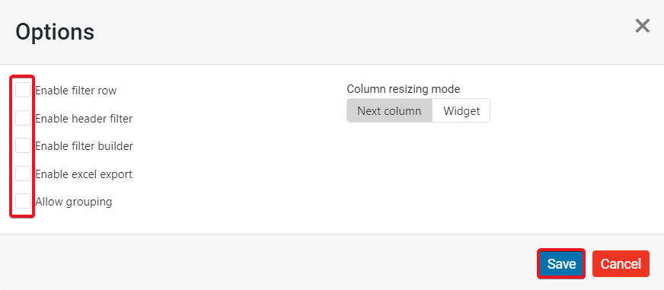Check the Allow grouping checkbox
Image resolution: width=664 pixels, height=290 pixels.
coord(23,201)
